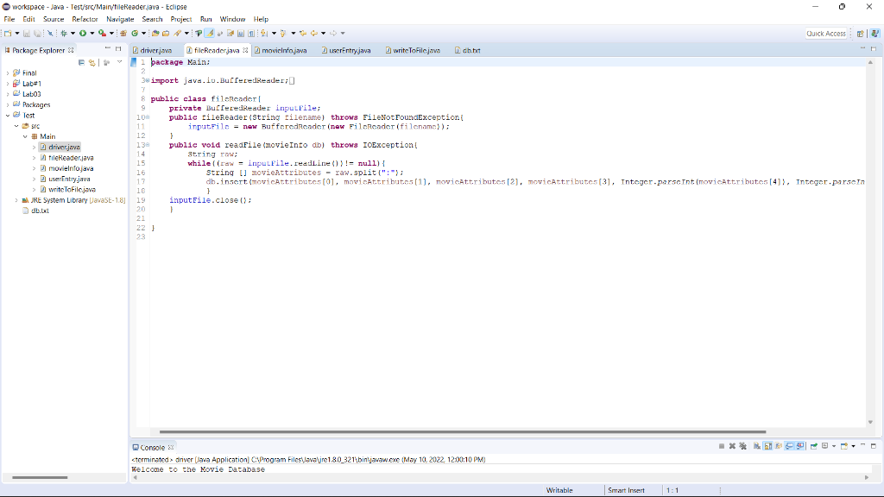This screenshot has width=884, height=497.
Task: Click the Save All toolbar icon
Action: tap(37, 34)
